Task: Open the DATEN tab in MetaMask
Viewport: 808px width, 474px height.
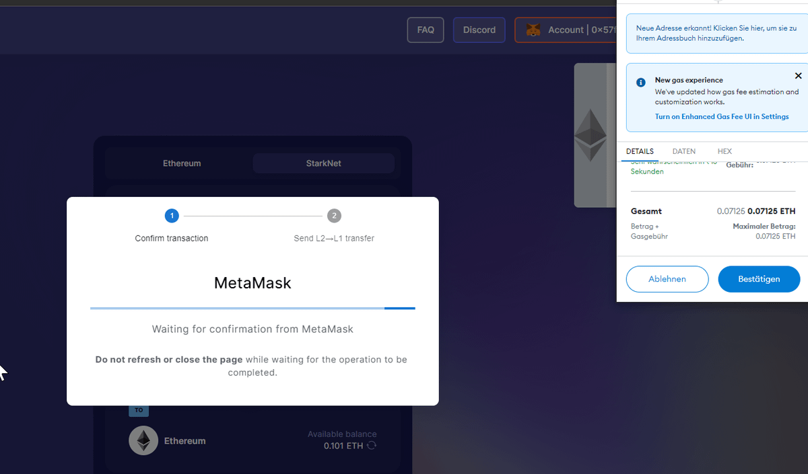Action: pos(683,151)
